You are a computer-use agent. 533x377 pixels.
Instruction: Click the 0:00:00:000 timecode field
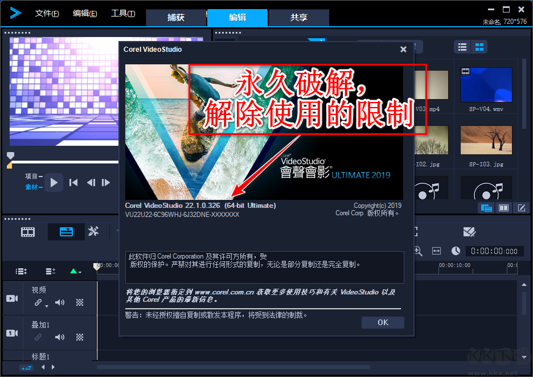point(494,251)
